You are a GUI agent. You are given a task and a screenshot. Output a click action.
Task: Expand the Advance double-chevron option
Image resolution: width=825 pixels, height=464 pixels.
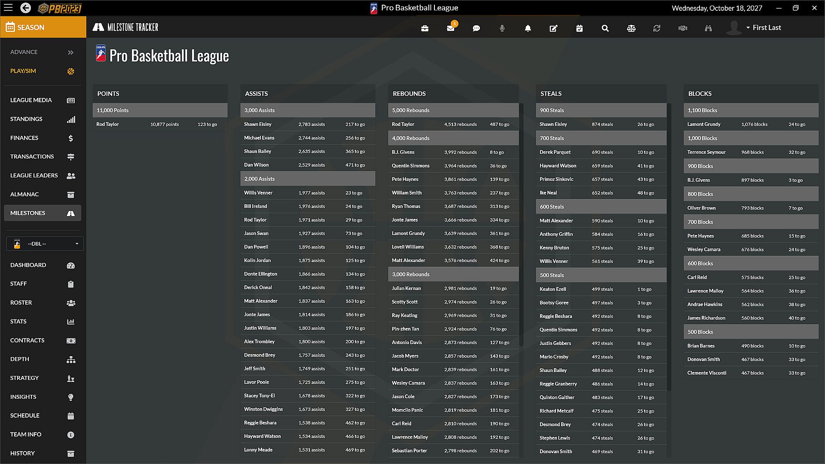click(70, 52)
